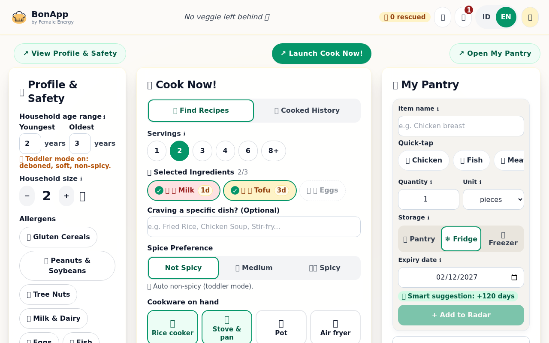Toggle Gluten Cereals allergen
This screenshot has height=343, width=549.
[x=58, y=237]
